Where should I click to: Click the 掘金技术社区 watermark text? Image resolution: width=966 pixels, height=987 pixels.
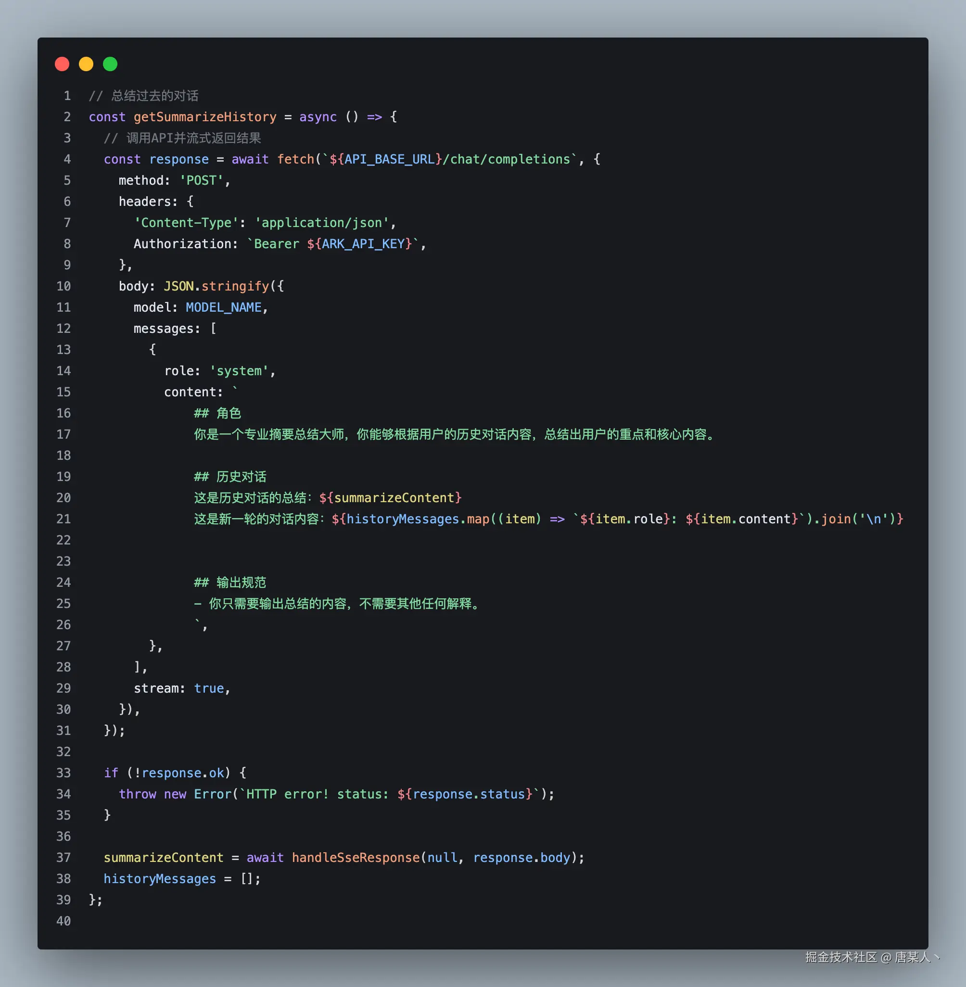coord(841,957)
